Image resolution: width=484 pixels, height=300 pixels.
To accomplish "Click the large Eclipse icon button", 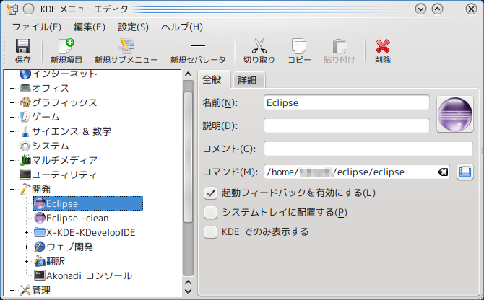I will (x=455, y=114).
